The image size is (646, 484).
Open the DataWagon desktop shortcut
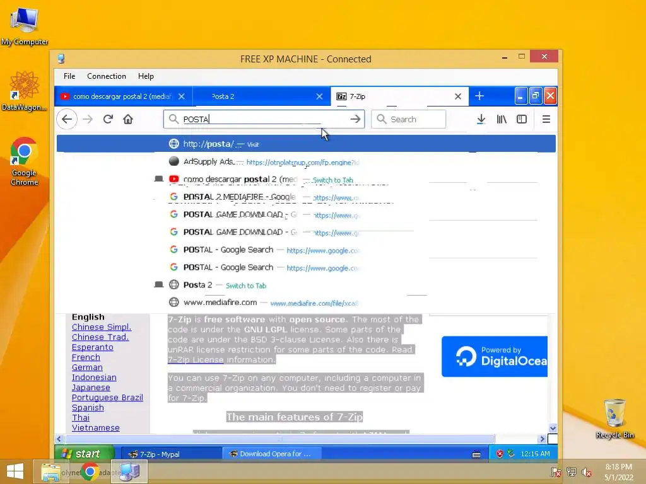click(x=25, y=91)
